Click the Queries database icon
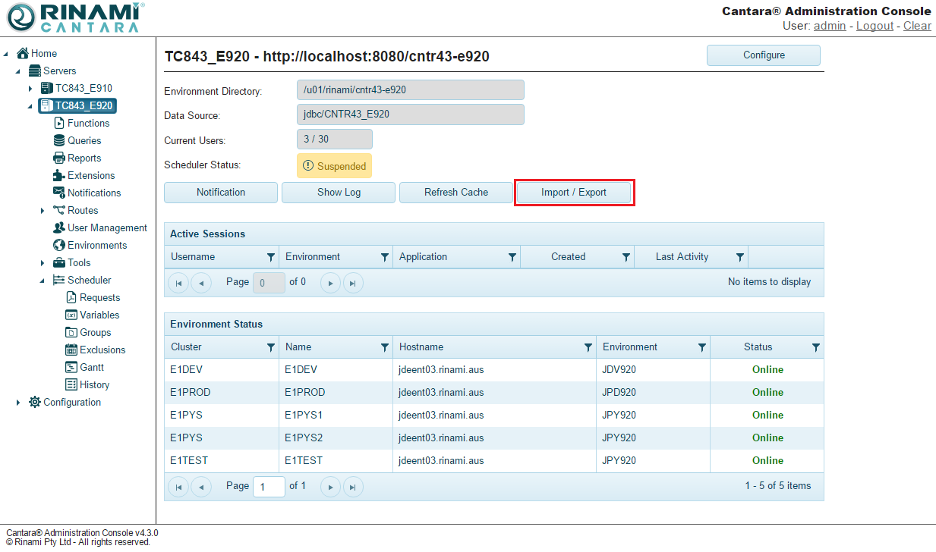This screenshot has height=552, width=936. pyautogui.click(x=59, y=140)
